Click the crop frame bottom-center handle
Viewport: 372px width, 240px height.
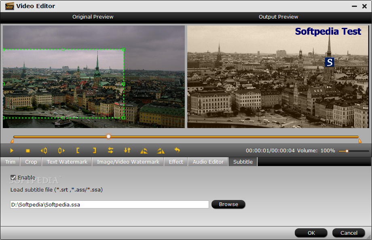63,118
